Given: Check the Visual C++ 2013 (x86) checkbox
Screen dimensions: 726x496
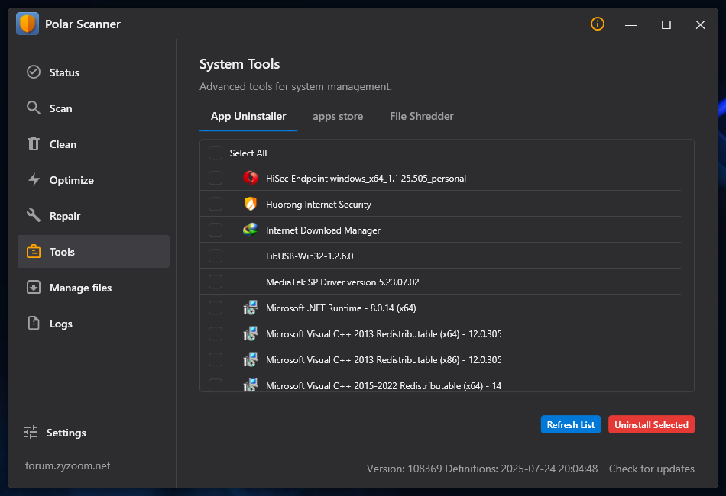Looking at the screenshot, I should (216, 359).
